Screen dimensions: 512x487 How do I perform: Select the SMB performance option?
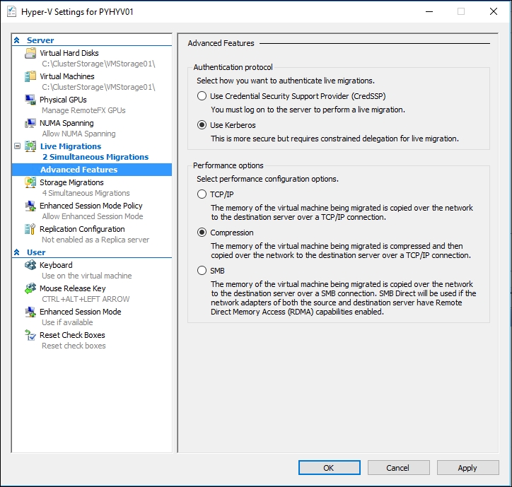(202, 271)
